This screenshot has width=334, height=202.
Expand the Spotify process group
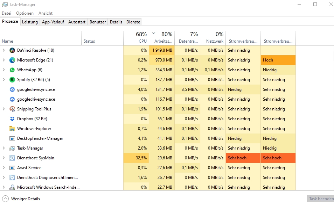pos(4,80)
